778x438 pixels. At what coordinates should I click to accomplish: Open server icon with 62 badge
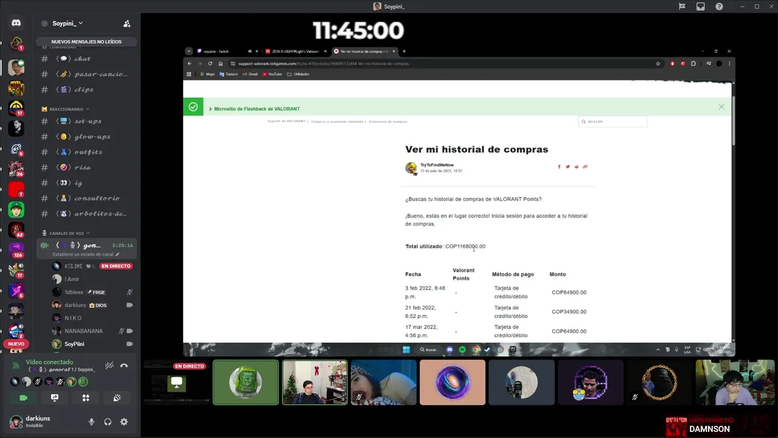(16, 230)
